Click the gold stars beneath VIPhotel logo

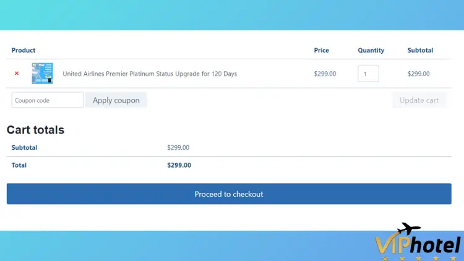click(418, 259)
